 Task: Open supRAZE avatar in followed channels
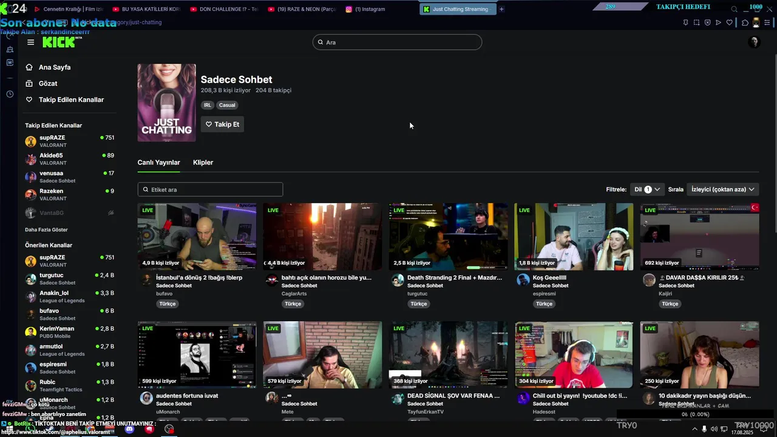[x=30, y=141]
